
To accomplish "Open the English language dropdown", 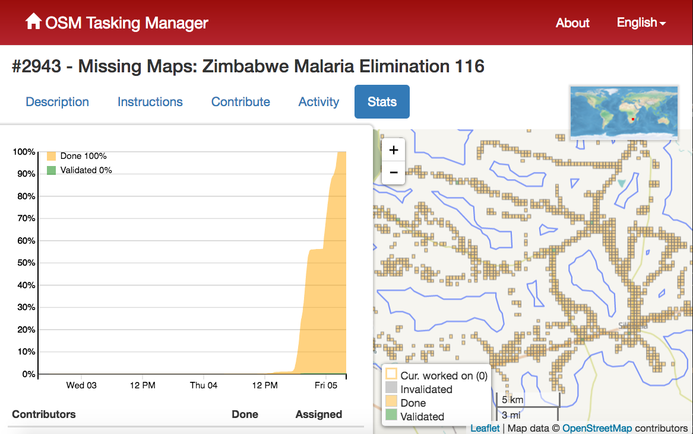I will (641, 23).
